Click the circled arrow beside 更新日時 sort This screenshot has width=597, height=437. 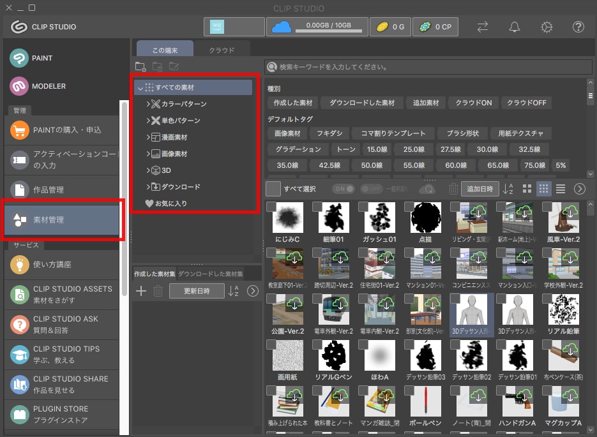(x=253, y=291)
